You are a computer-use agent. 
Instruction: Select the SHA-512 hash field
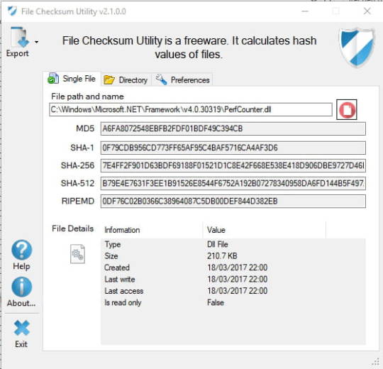(x=233, y=183)
